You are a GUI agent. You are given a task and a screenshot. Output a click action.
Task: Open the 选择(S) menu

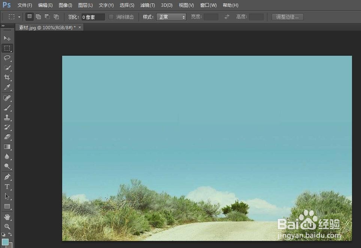(127, 5)
